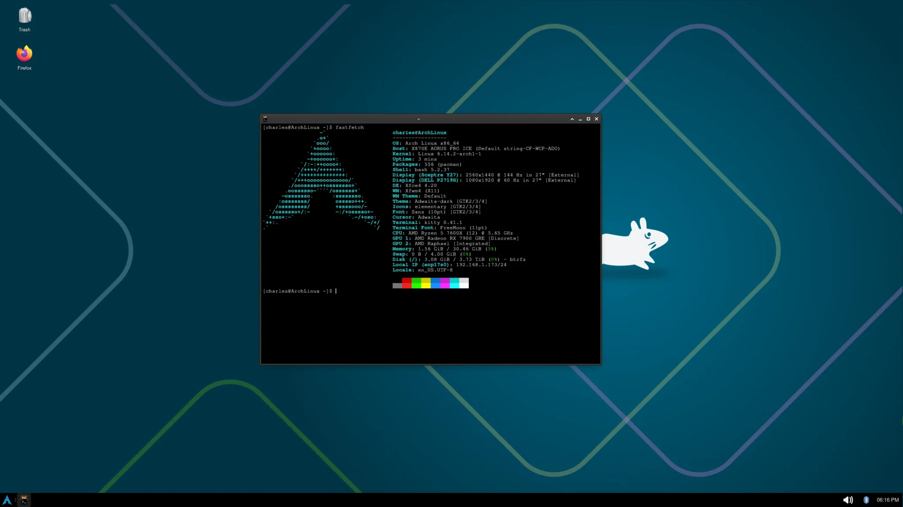Click the 'GPU 1: AMD Radeon RX 7900 GRE' line
Viewport: 903px width, 507px height.
pos(455,238)
